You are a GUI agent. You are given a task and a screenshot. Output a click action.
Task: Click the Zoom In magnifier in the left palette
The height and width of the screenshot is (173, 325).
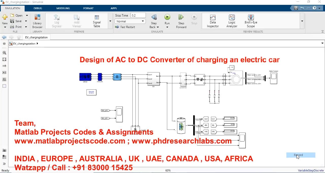tap(4, 53)
